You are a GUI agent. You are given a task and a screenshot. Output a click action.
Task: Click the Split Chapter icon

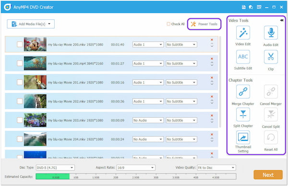point(243,114)
